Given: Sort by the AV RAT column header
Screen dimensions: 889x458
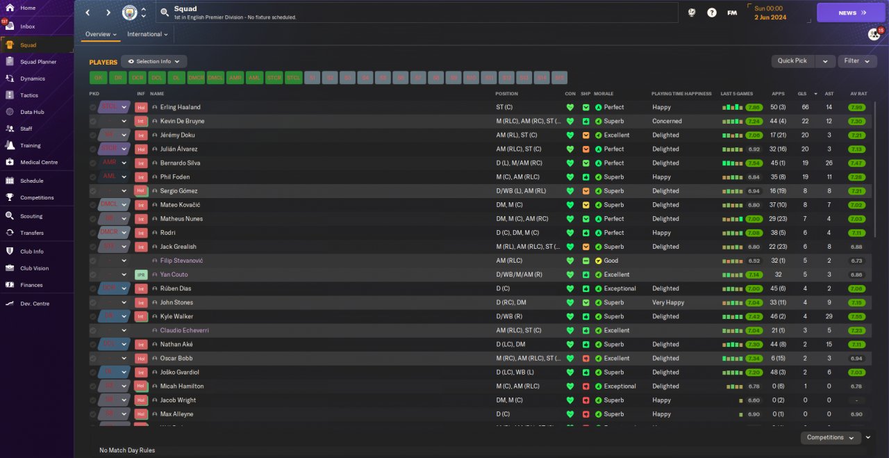Looking at the screenshot, I should click(x=858, y=94).
